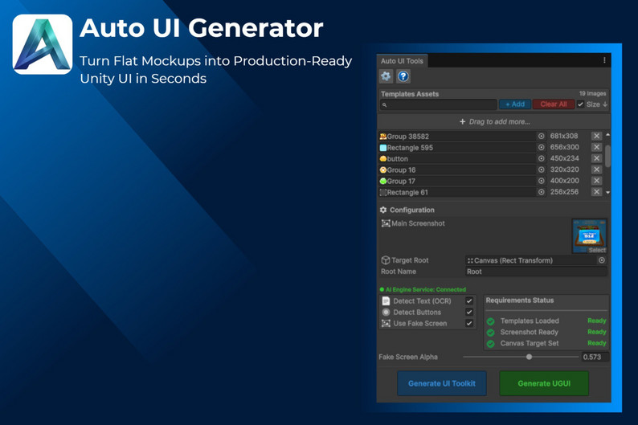The image size is (638, 425).
Task: Click the Requirements Status heading
Action: [x=520, y=300]
